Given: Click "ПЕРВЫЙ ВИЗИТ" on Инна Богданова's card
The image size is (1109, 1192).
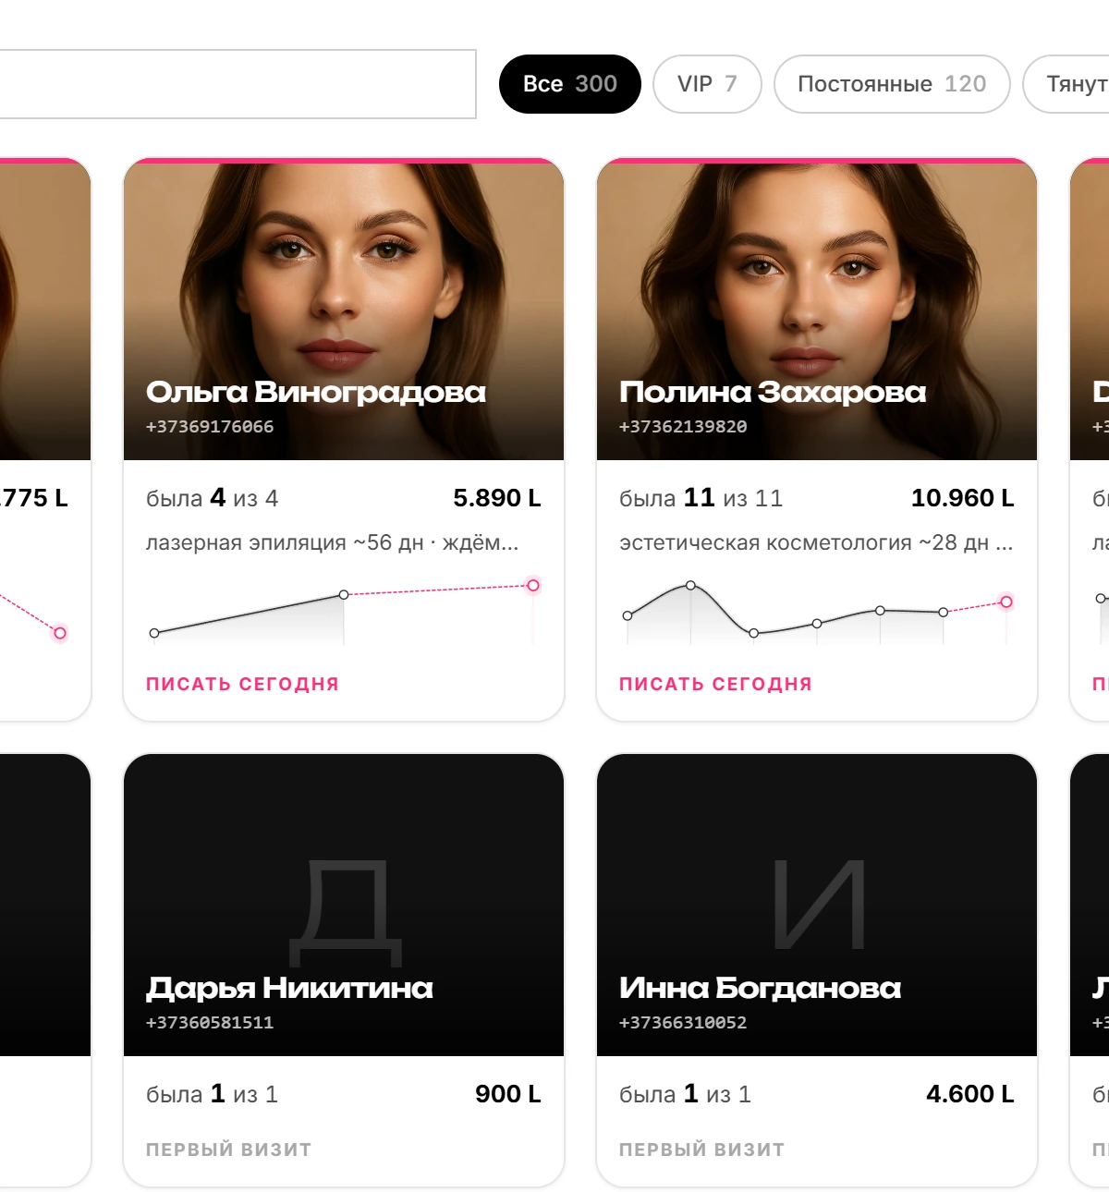Looking at the screenshot, I should coord(701,1149).
